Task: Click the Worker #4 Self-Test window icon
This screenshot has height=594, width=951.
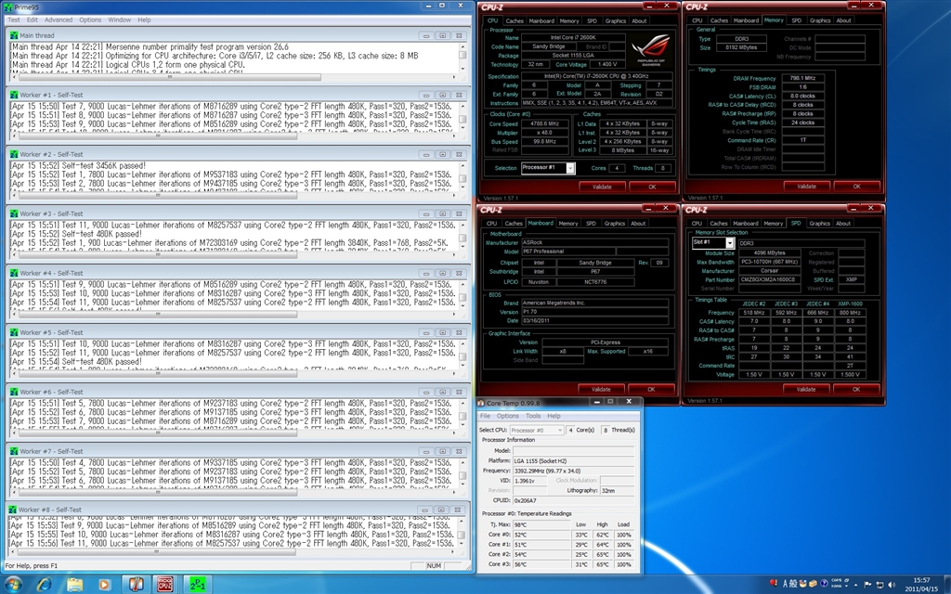Action: pyautogui.click(x=14, y=274)
